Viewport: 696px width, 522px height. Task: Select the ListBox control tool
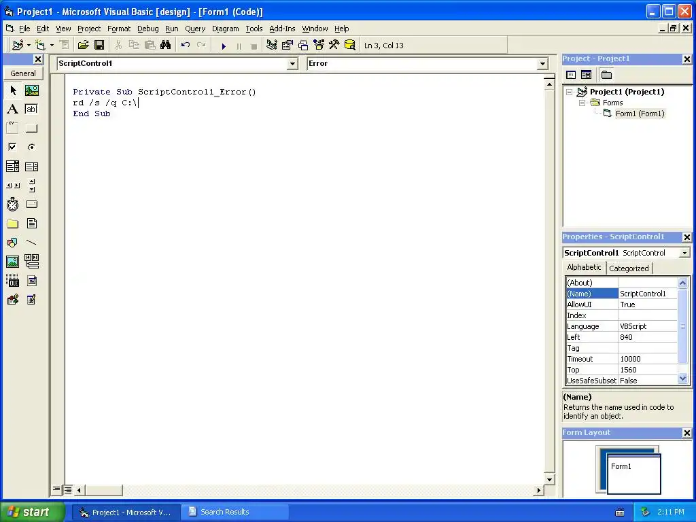[x=31, y=167]
